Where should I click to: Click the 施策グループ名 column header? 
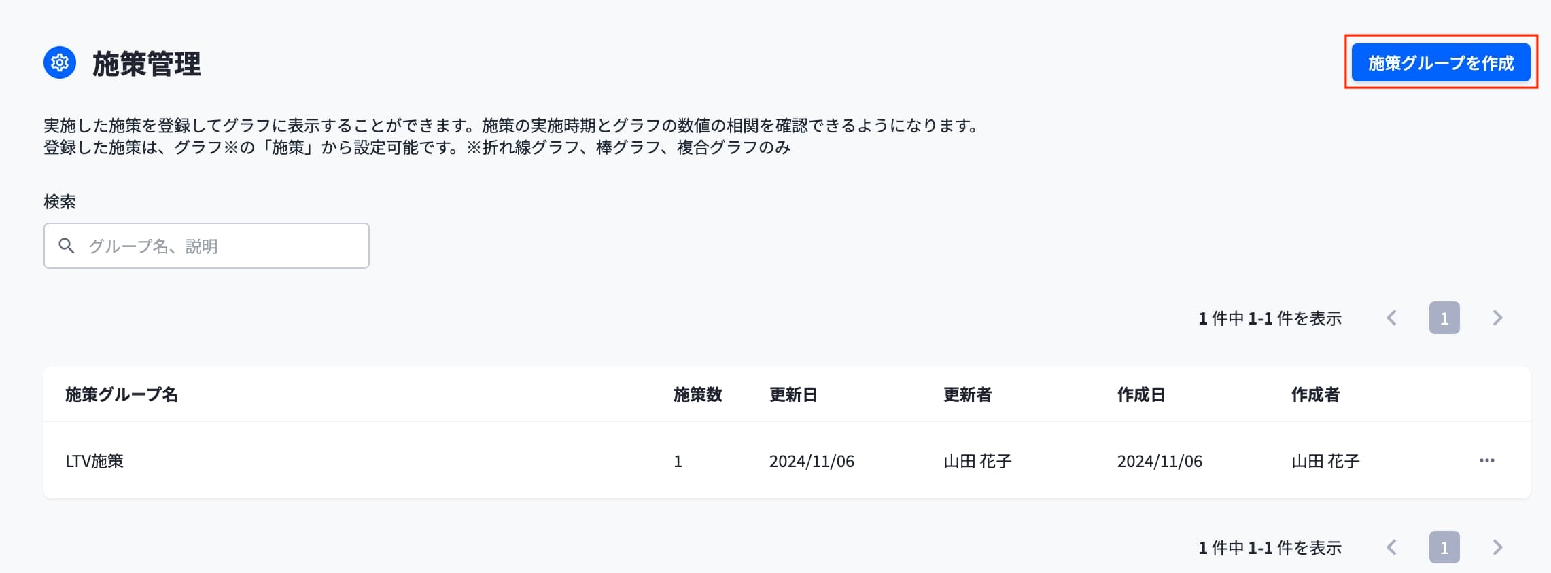click(x=122, y=394)
